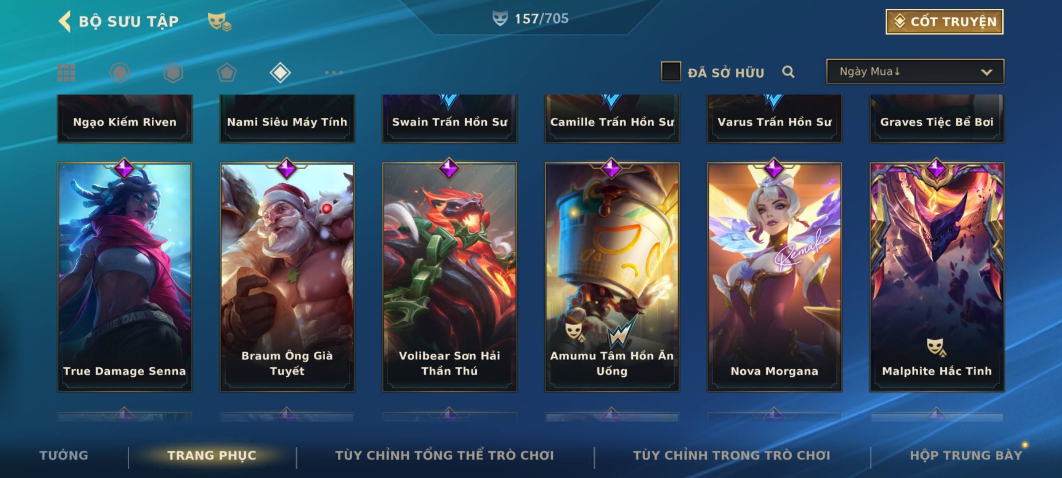Open the Hộp Trưng Bày tab
Screen dimensions: 1062x478
(966, 455)
